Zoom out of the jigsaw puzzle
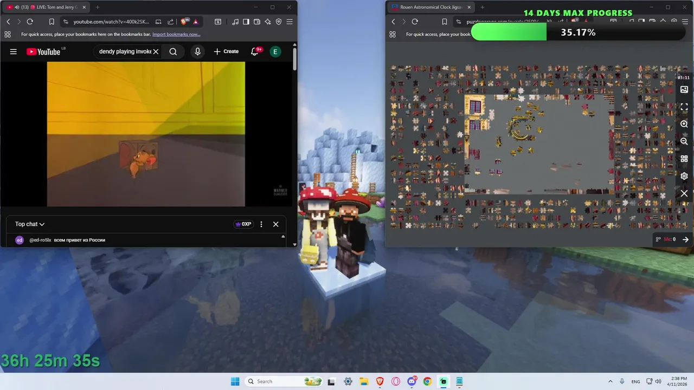Viewport: 694px width, 390px height. pos(684,141)
